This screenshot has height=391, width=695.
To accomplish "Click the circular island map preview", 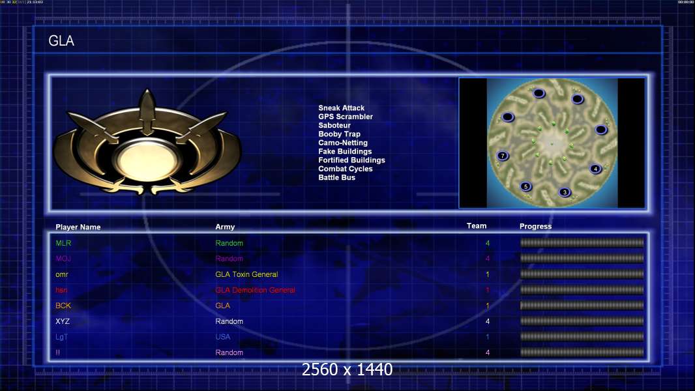I will tap(552, 143).
